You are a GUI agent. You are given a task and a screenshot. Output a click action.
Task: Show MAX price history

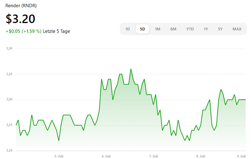[237, 29]
